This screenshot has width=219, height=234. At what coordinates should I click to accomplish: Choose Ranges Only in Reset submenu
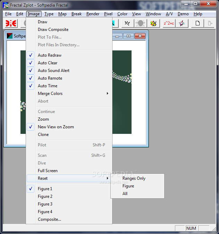137,178
